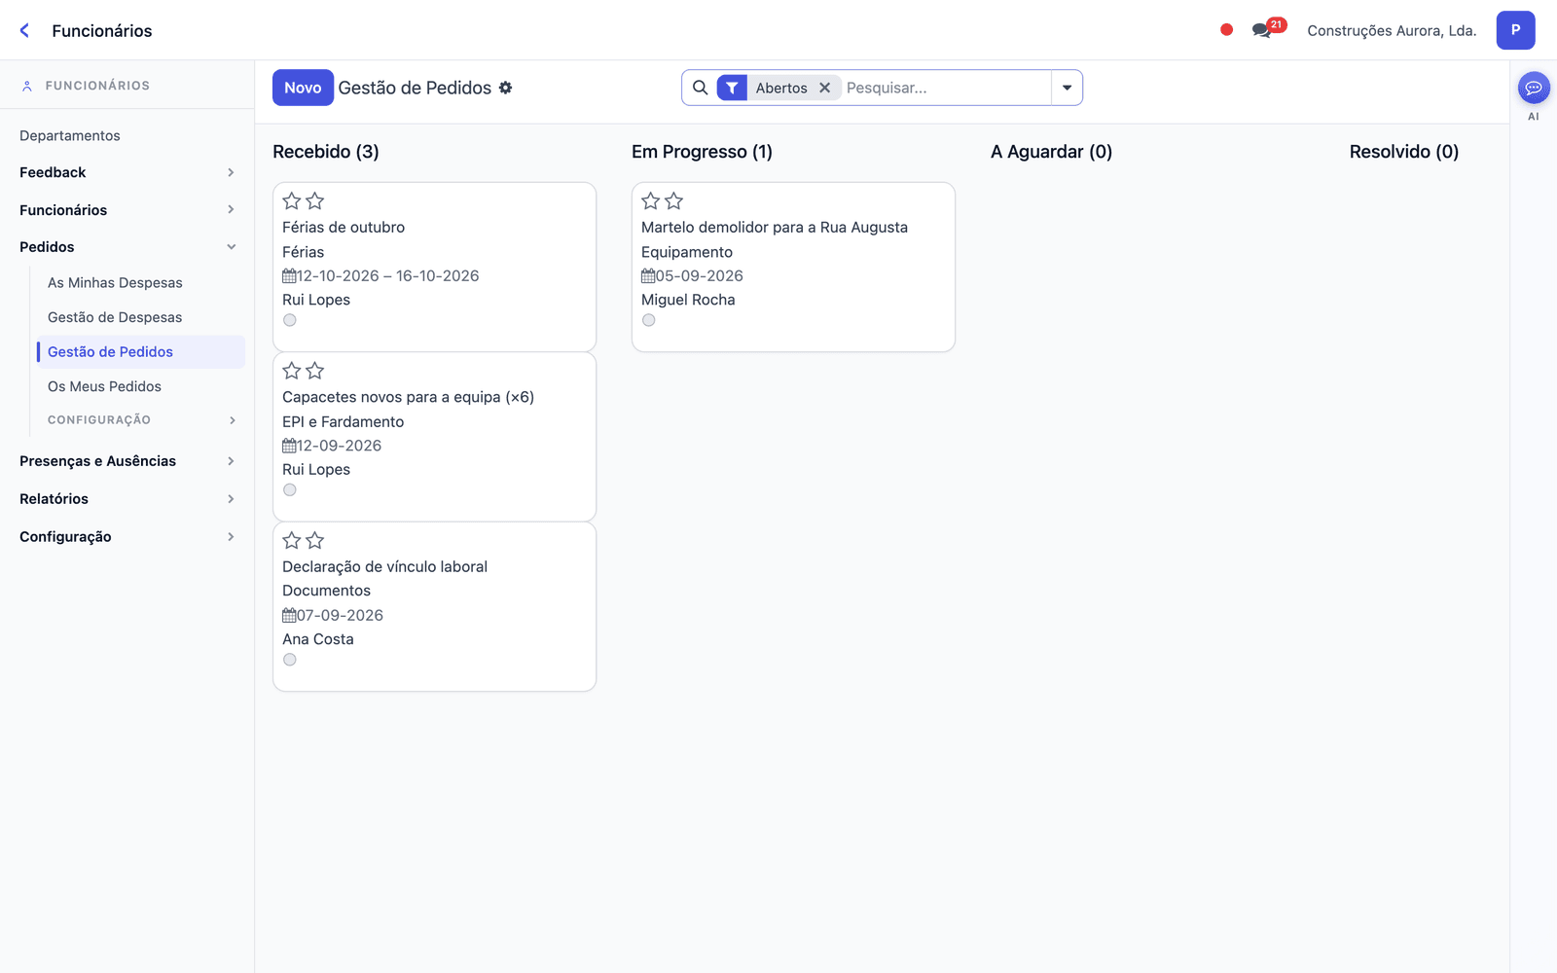Click the search magnifier icon

[x=700, y=88]
